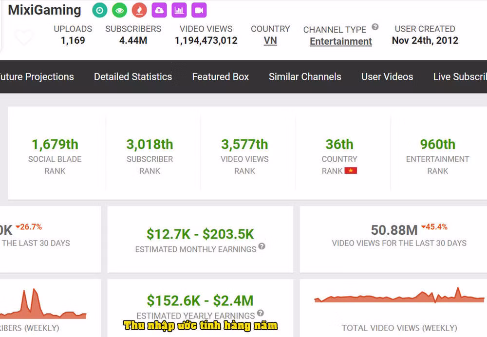Open the Live Subscriber tab
487x337 pixels.
point(460,77)
